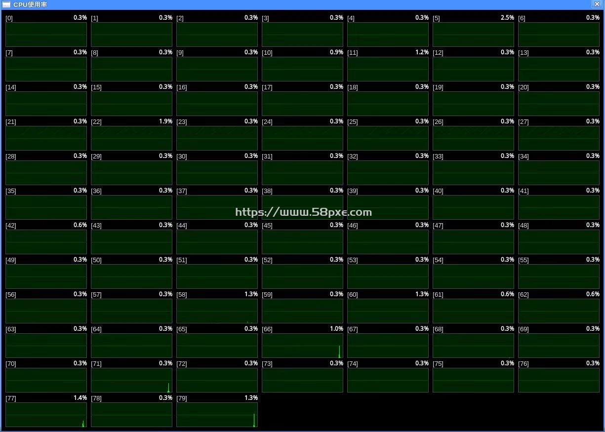Select the CPU [45] usage graph
This screenshot has width=605, height=432.
tap(302, 242)
